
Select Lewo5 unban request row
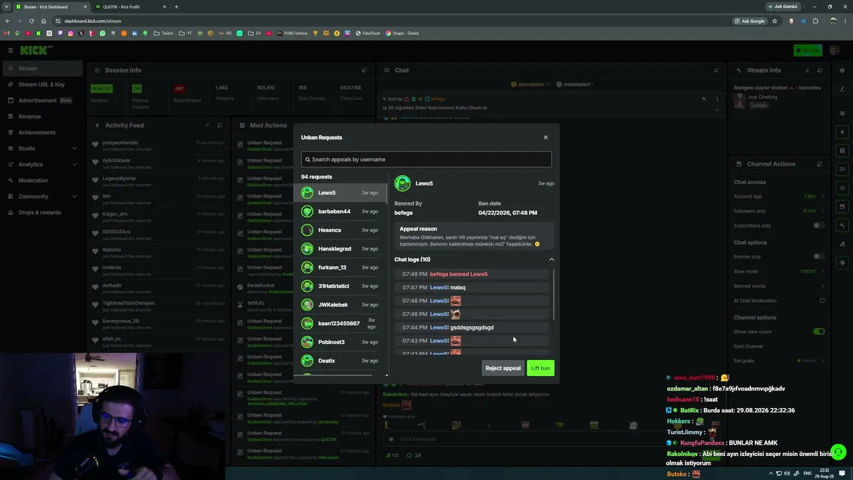[x=340, y=193]
